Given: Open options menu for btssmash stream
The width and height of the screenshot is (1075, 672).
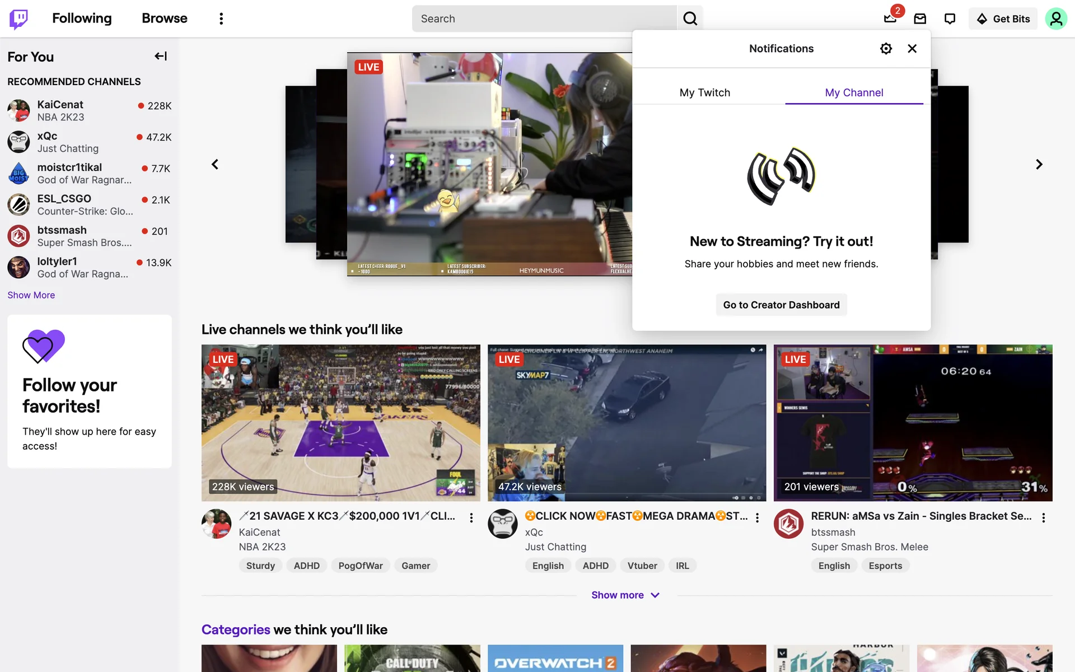Looking at the screenshot, I should pos(1043,517).
